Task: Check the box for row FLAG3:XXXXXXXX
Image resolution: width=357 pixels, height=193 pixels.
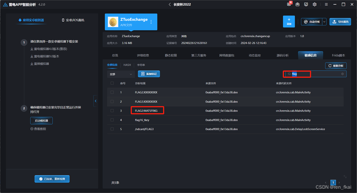Action: click(x=112, y=101)
